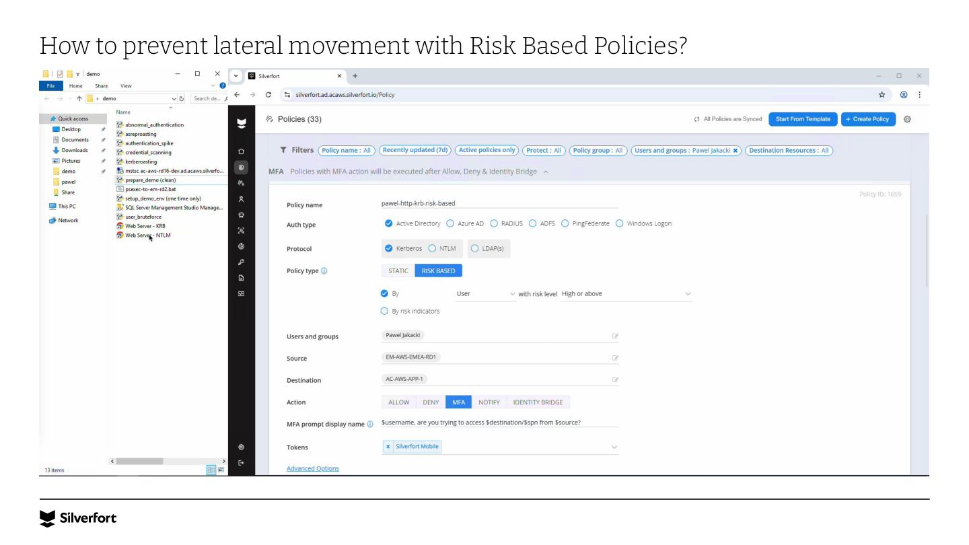Open the users-and-groups icon below the shield
The image size is (969, 545).
coord(242,183)
